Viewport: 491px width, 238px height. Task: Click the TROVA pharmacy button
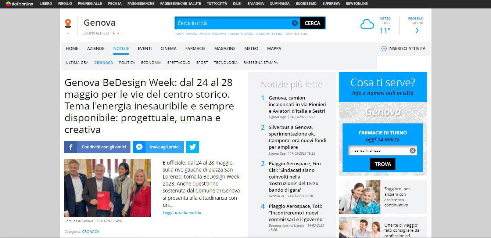coord(383,164)
